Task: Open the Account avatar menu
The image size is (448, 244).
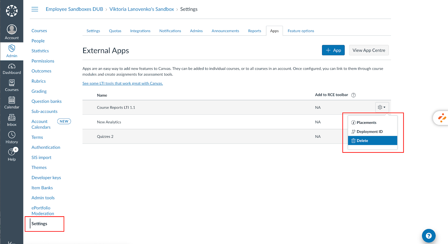Action: [x=12, y=32]
